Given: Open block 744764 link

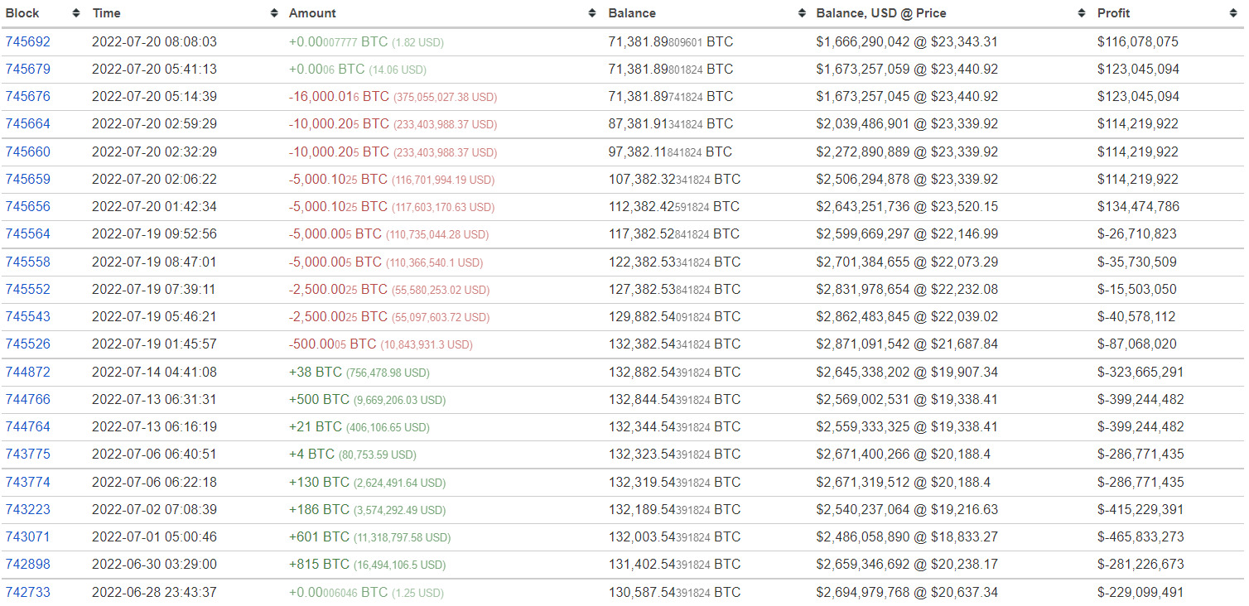Looking at the screenshot, I should click(27, 427).
